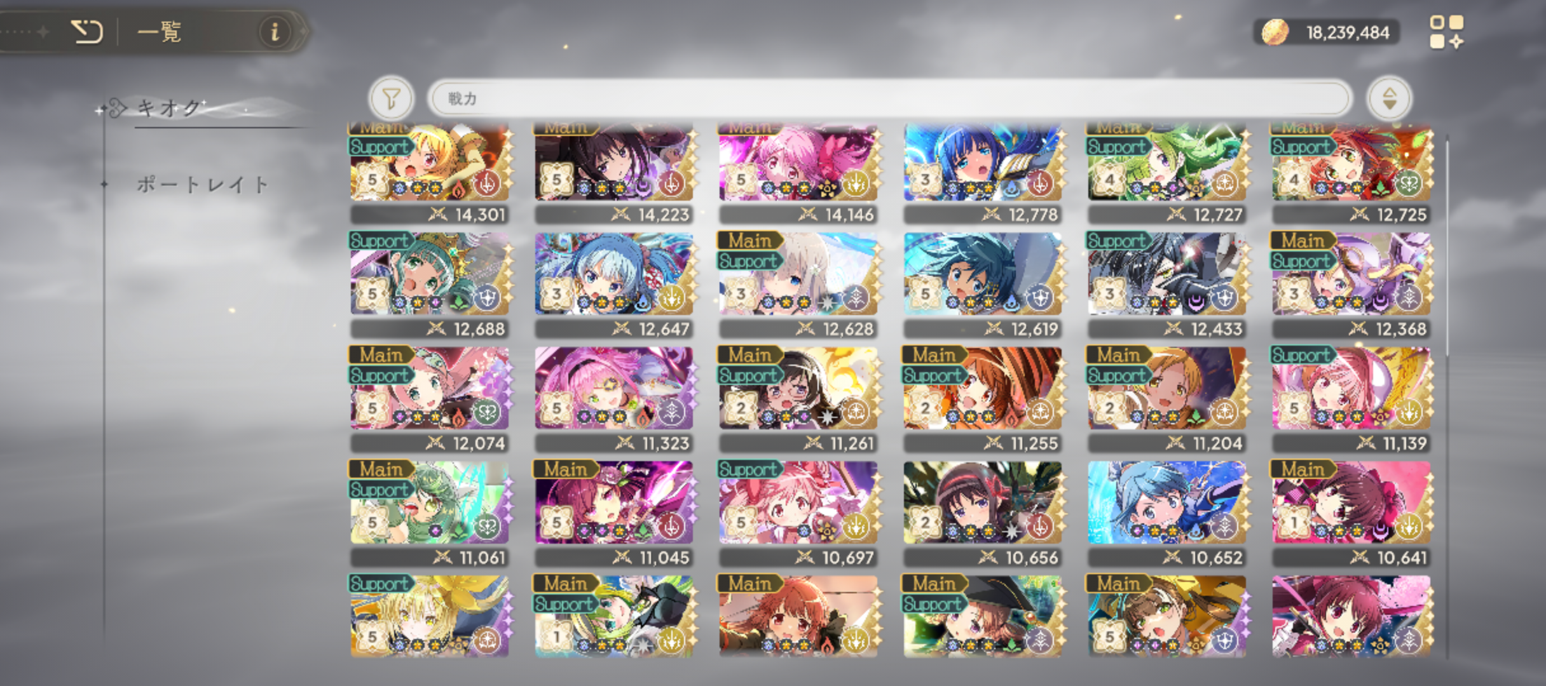The image size is (1546, 686).
Task: Open the info icon beside 一覧
Action: (275, 31)
